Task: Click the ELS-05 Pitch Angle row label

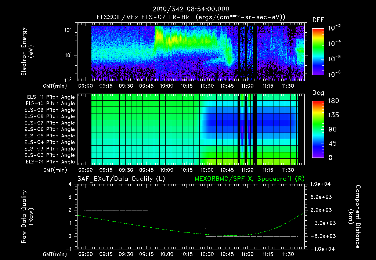Action: point(50,136)
